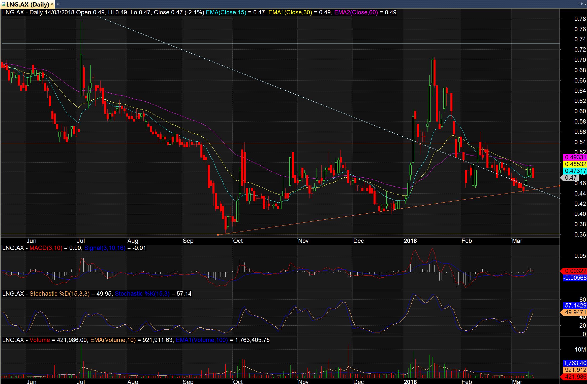Click the orange 921,912 volume value tag
Viewport: 587px width, 384px height.
coord(575,370)
